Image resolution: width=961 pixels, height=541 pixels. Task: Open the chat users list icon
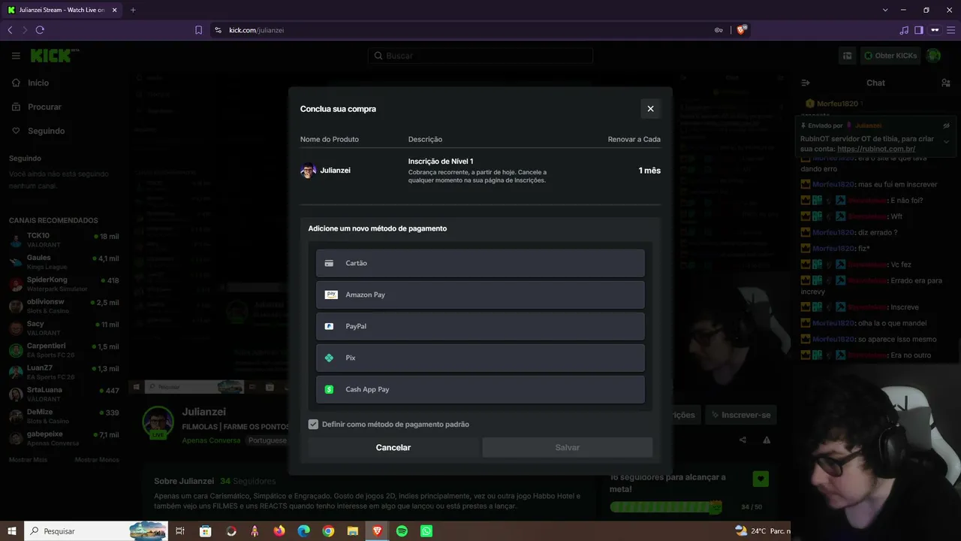(945, 83)
